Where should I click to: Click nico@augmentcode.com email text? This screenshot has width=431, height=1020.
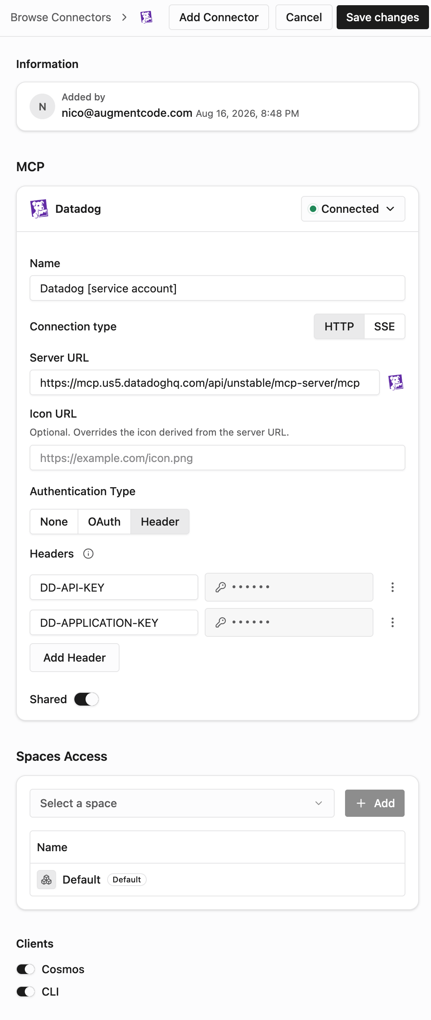click(x=127, y=113)
